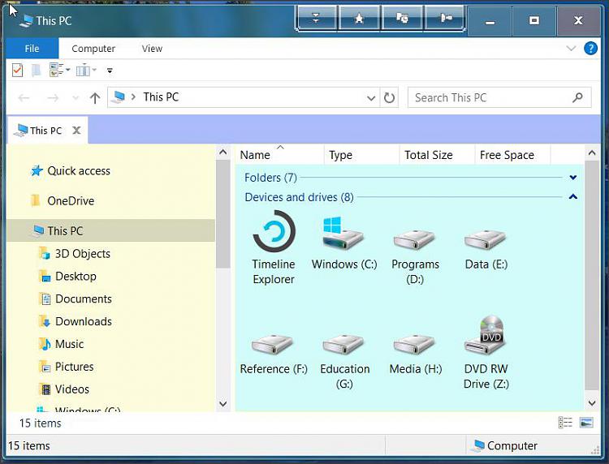Switch to details view in status bar
Screen dimensions: 609x464
565,423
